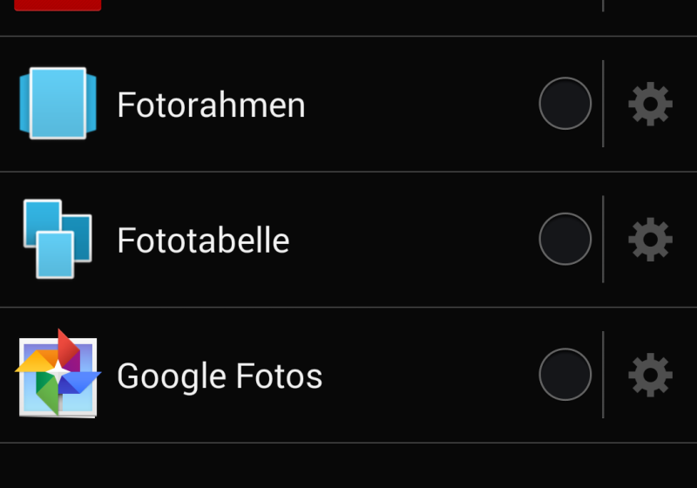This screenshot has width=697, height=488.
Task: Click the partially visible red app icon
Action: (58, 5)
